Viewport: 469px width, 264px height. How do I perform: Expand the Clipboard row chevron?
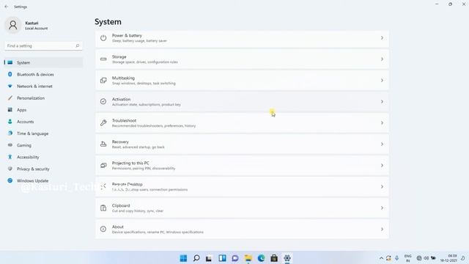(x=382, y=208)
